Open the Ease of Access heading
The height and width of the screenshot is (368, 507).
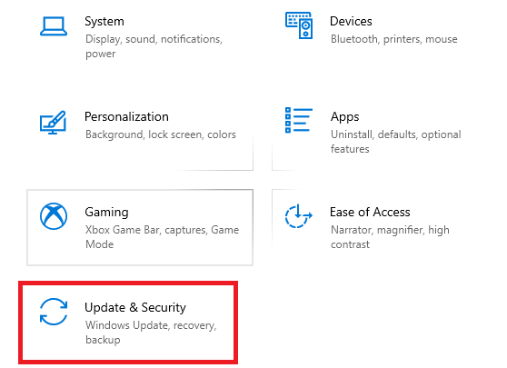point(370,212)
